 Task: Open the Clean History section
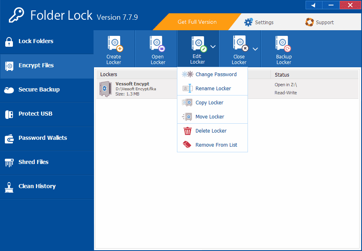[47, 187]
